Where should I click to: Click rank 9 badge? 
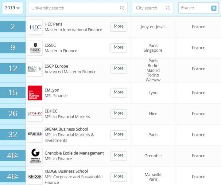[x=13, y=48]
